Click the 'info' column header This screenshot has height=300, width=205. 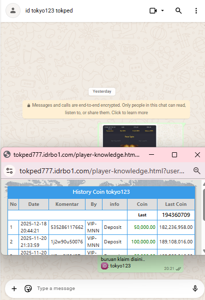click(114, 204)
